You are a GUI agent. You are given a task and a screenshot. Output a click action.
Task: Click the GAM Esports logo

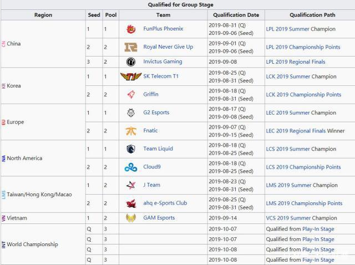tap(131, 218)
